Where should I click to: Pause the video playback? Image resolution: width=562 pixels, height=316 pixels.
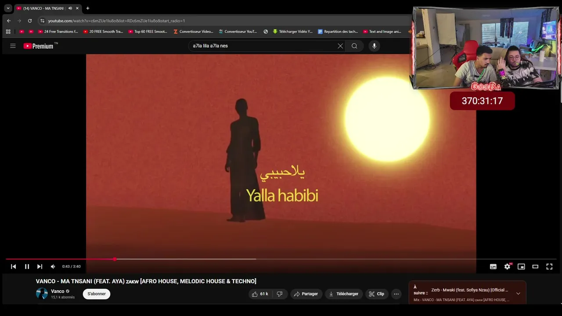pyautogui.click(x=27, y=266)
